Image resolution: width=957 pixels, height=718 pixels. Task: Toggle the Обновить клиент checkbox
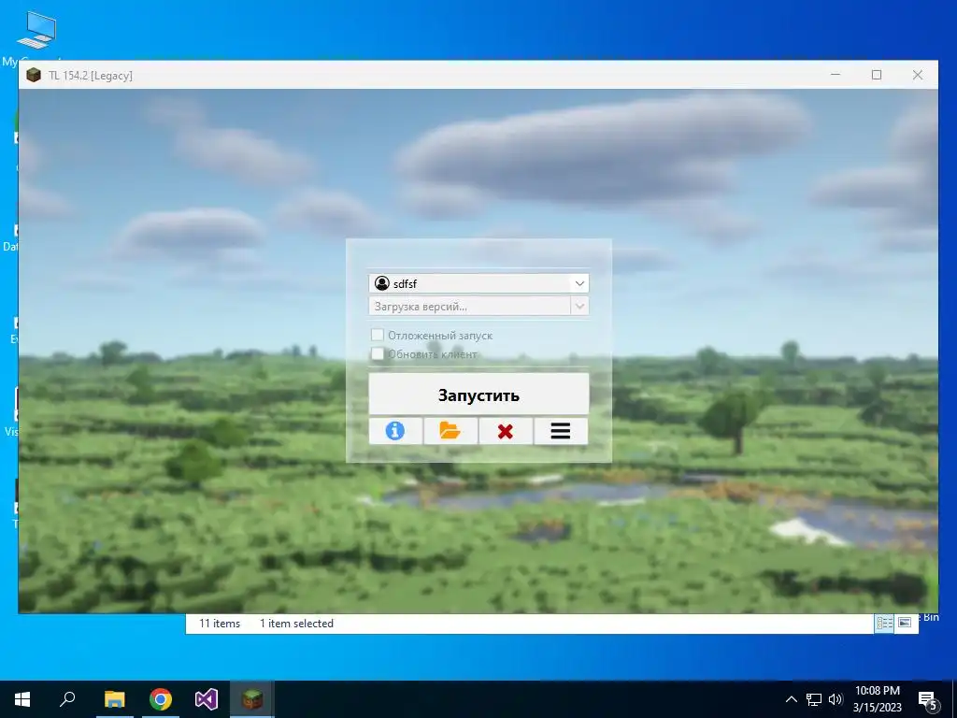[x=378, y=353]
